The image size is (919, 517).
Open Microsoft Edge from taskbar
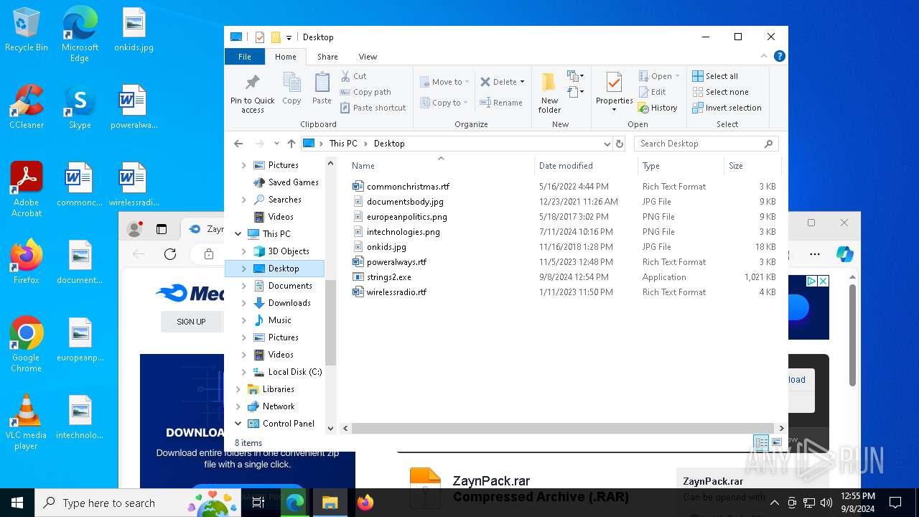[x=295, y=503]
